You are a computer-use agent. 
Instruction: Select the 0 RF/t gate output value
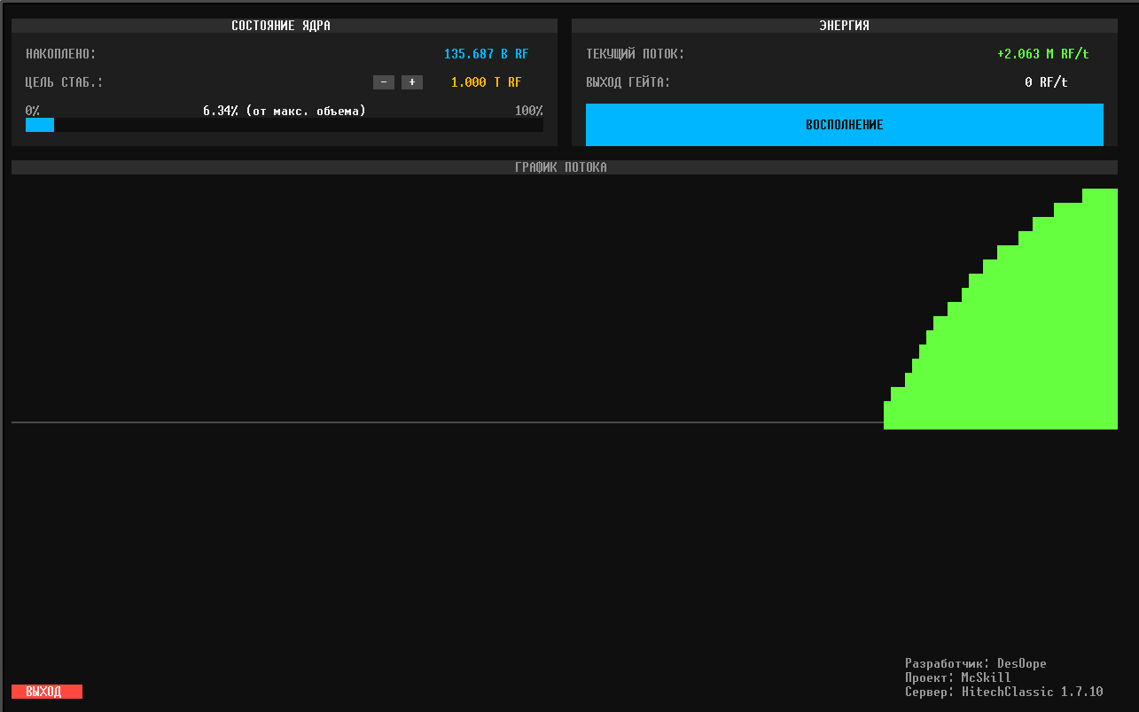click(1047, 82)
